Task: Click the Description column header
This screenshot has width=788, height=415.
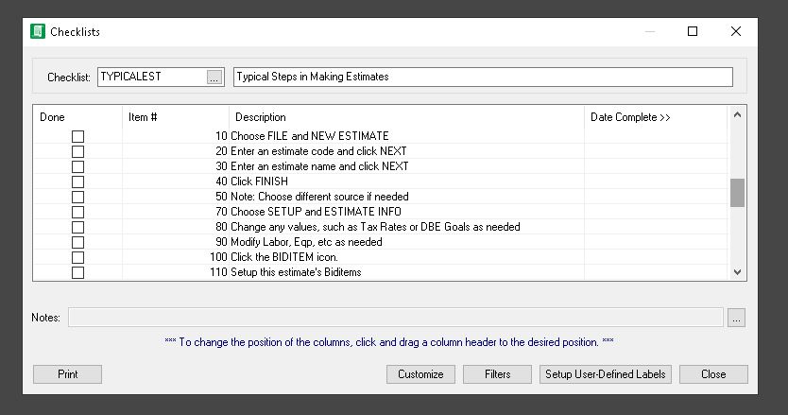Action: coord(406,117)
